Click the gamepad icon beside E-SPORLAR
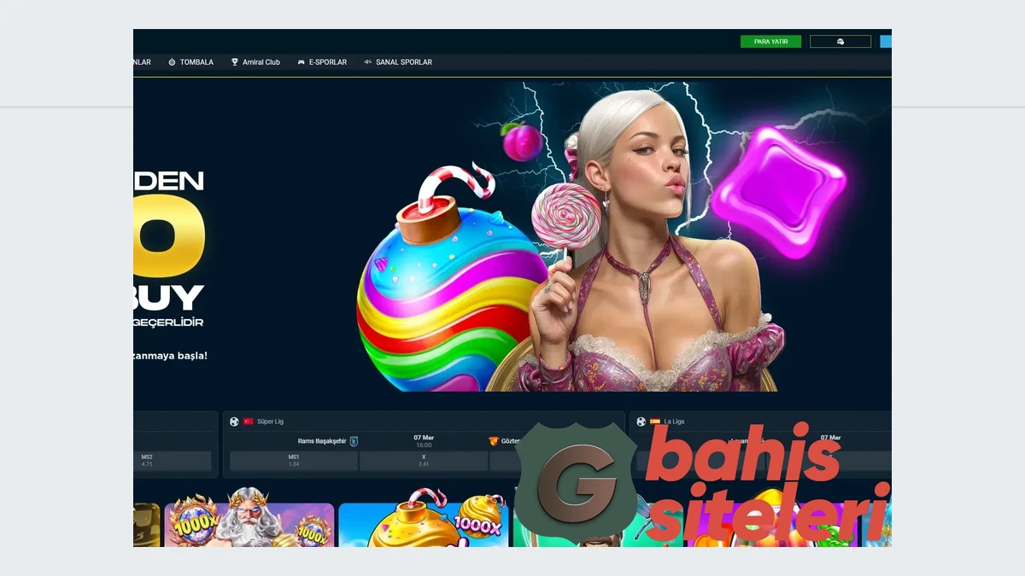The image size is (1025, 576). (x=301, y=62)
